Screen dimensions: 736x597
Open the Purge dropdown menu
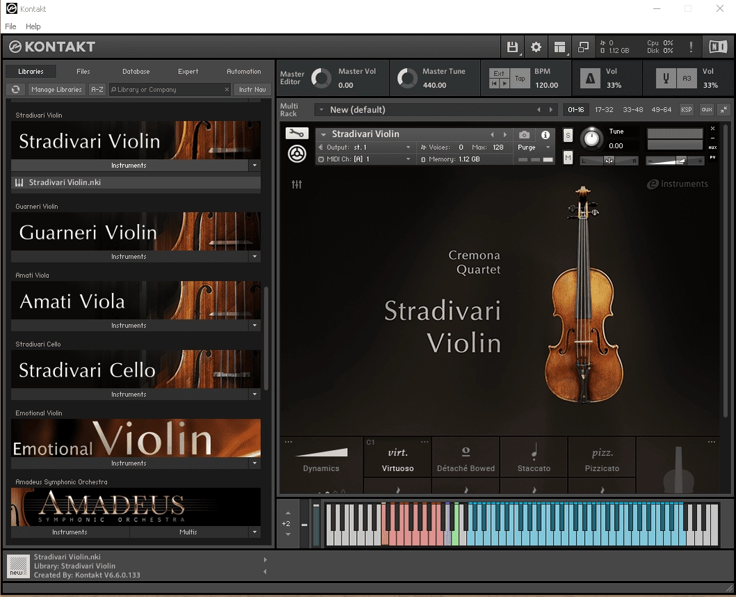pos(534,147)
